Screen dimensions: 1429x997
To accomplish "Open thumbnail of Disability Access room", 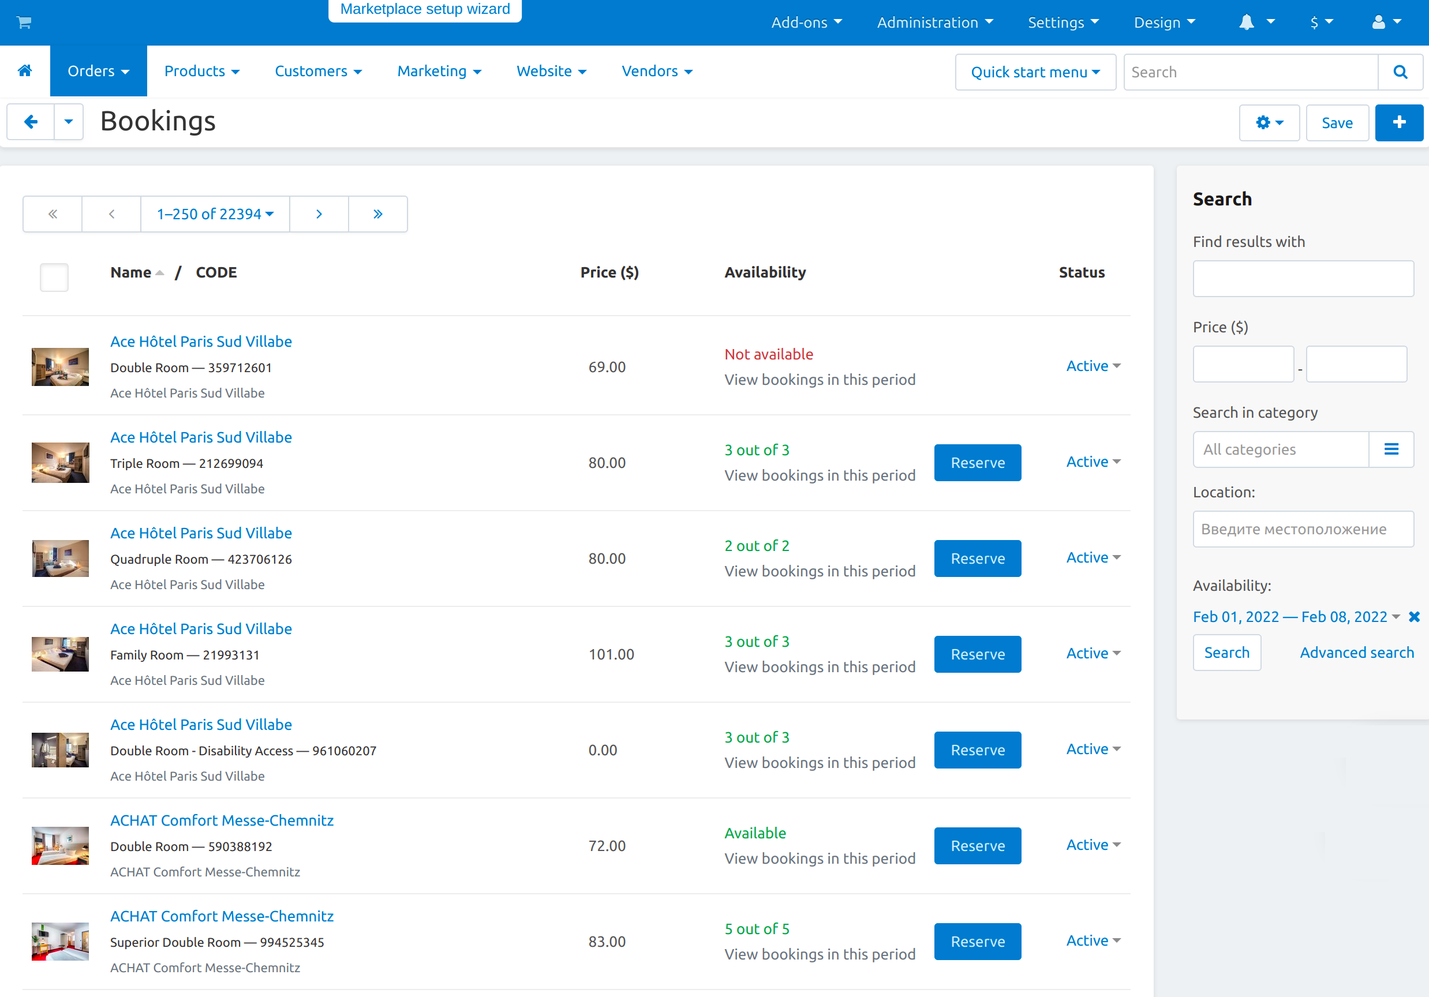I will coord(61,751).
